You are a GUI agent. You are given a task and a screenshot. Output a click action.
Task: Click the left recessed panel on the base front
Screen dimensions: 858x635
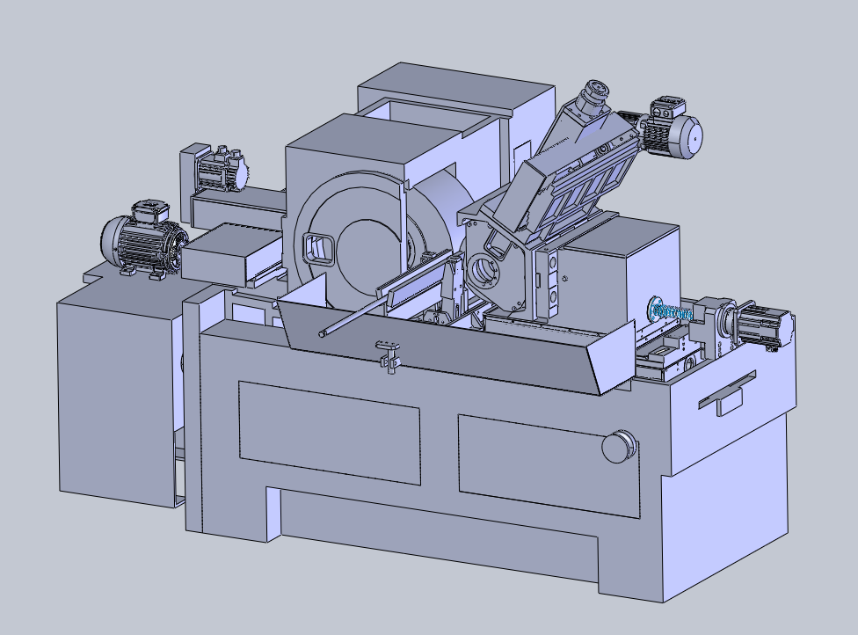[330, 433]
